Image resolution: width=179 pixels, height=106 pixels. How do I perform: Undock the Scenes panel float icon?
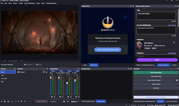click(x=15, y=69)
